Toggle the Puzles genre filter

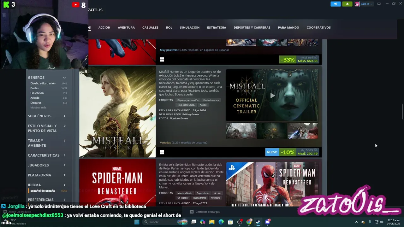34,88
